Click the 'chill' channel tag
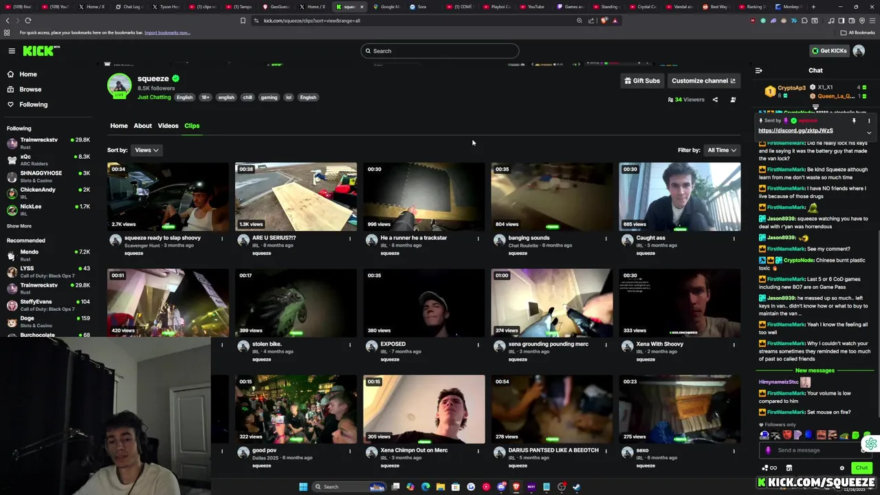 coord(247,98)
